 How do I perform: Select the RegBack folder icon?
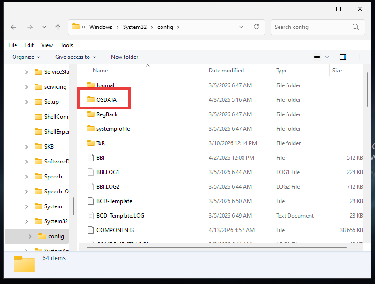point(91,114)
